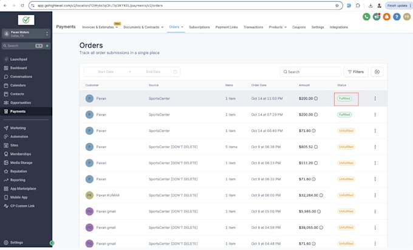Open Calendars in the sidebar
The image size is (413, 250).
(18, 85)
